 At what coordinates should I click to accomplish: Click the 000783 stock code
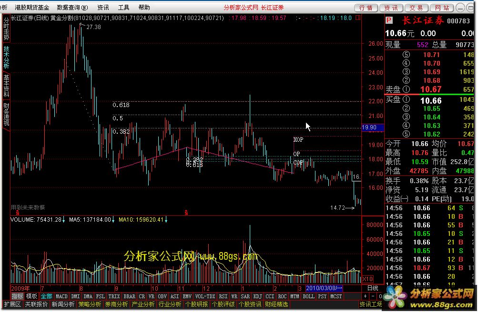point(458,20)
